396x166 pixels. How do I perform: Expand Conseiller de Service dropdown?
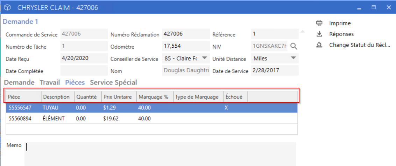(x=205, y=58)
